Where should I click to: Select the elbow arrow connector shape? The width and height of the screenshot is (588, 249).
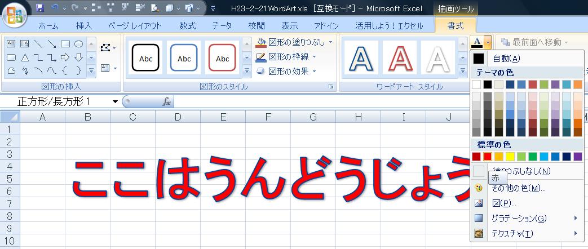pos(52,57)
